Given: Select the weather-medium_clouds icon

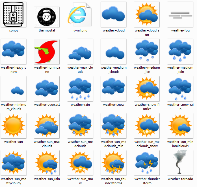Looking at the screenshot, I should (113, 51).
